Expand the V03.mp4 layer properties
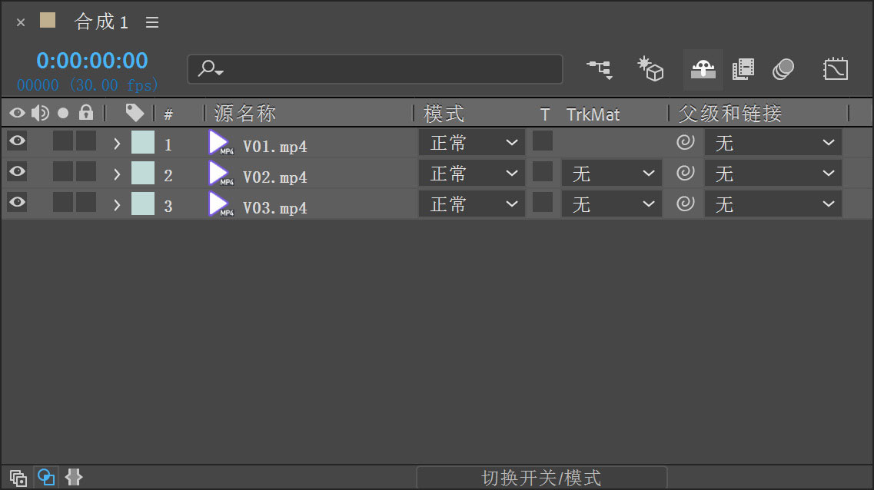Viewport: 874px width, 490px height. click(117, 205)
